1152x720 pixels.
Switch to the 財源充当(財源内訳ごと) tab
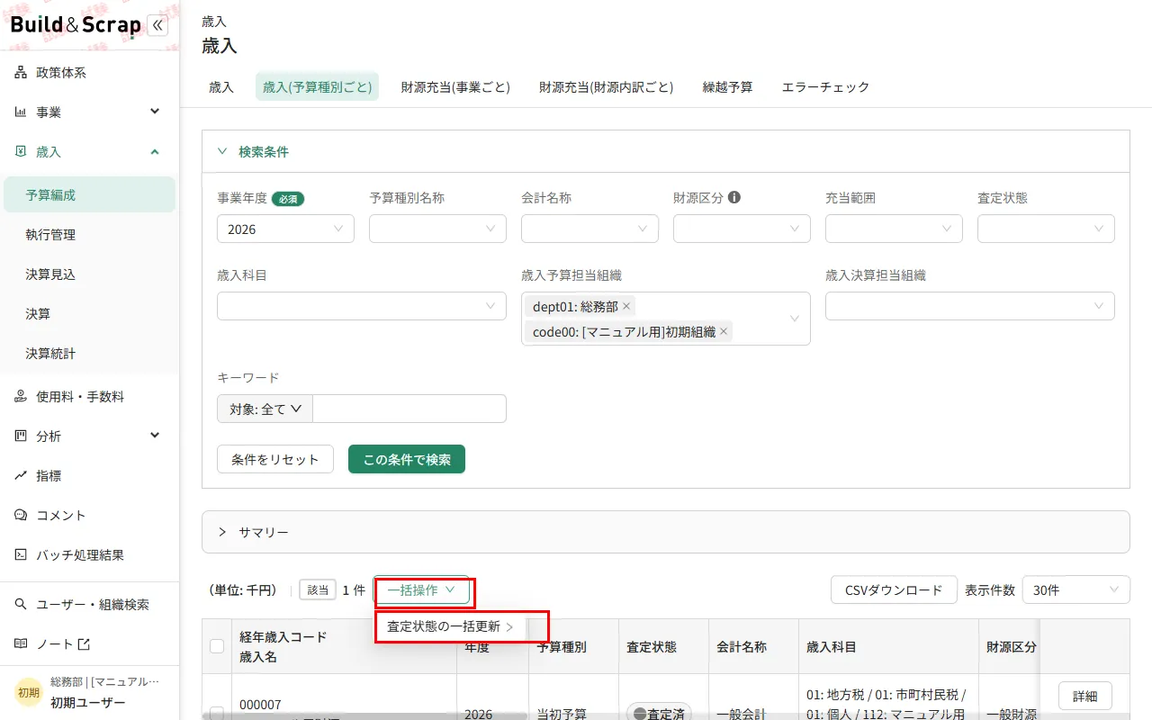pos(607,87)
